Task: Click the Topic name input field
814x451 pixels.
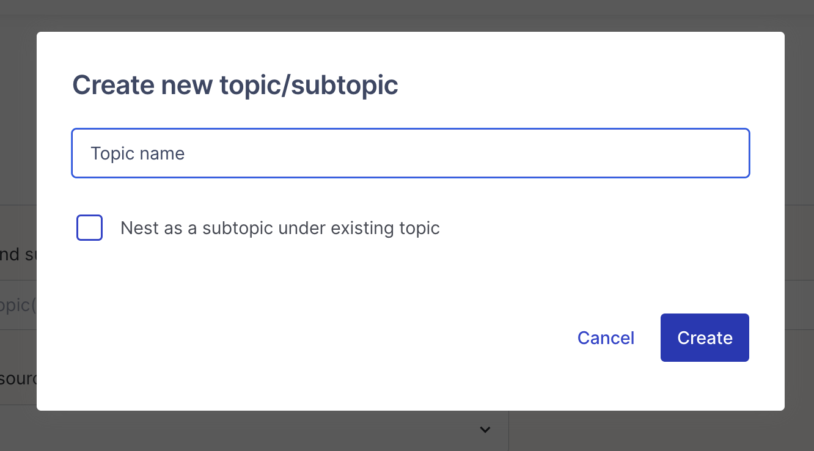Action: (410, 153)
